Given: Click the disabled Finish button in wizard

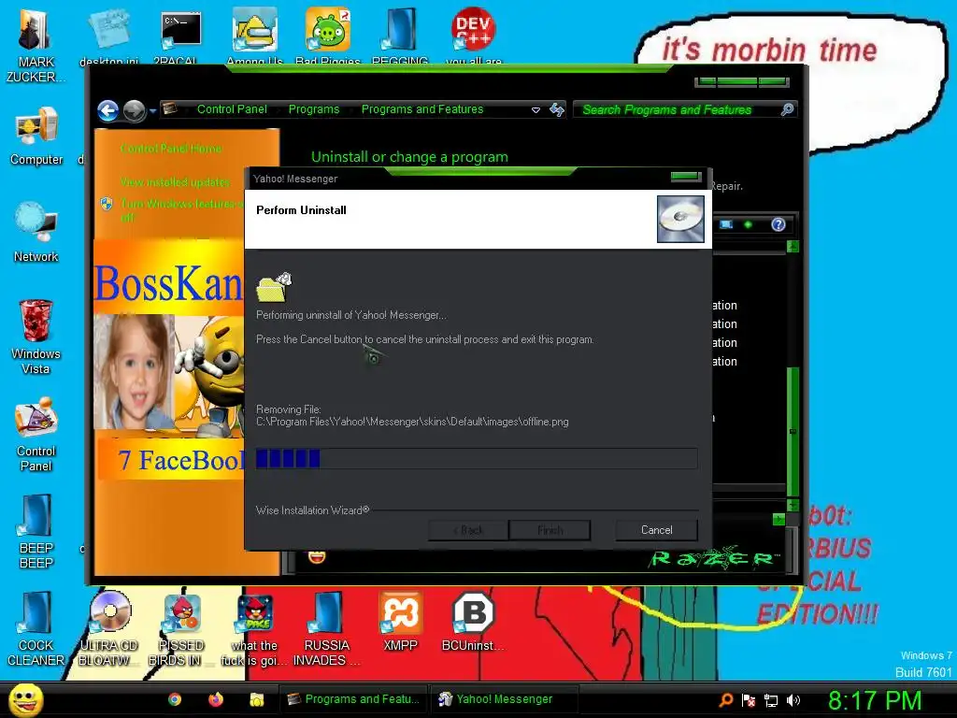Looking at the screenshot, I should (x=550, y=530).
